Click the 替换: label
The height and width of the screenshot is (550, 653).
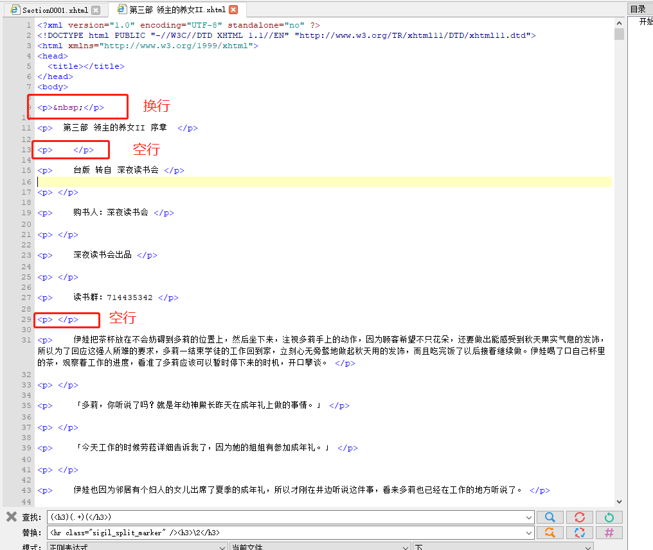click(x=31, y=533)
